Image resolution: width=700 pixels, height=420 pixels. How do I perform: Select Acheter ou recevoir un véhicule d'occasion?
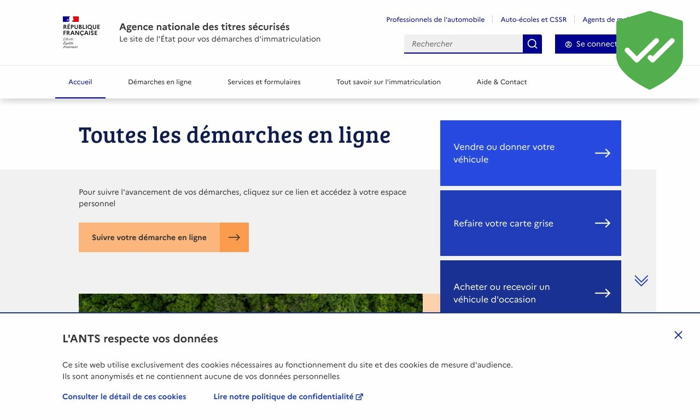(530, 287)
